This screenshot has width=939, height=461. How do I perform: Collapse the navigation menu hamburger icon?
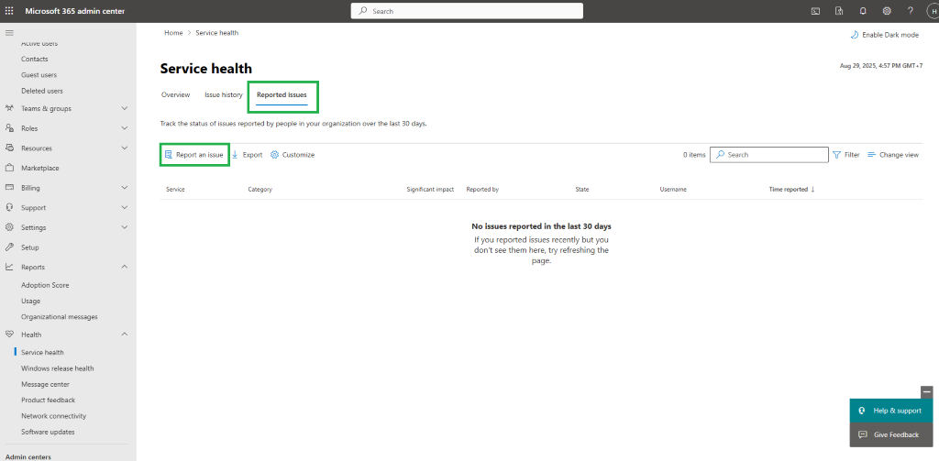(x=9, y=32)
